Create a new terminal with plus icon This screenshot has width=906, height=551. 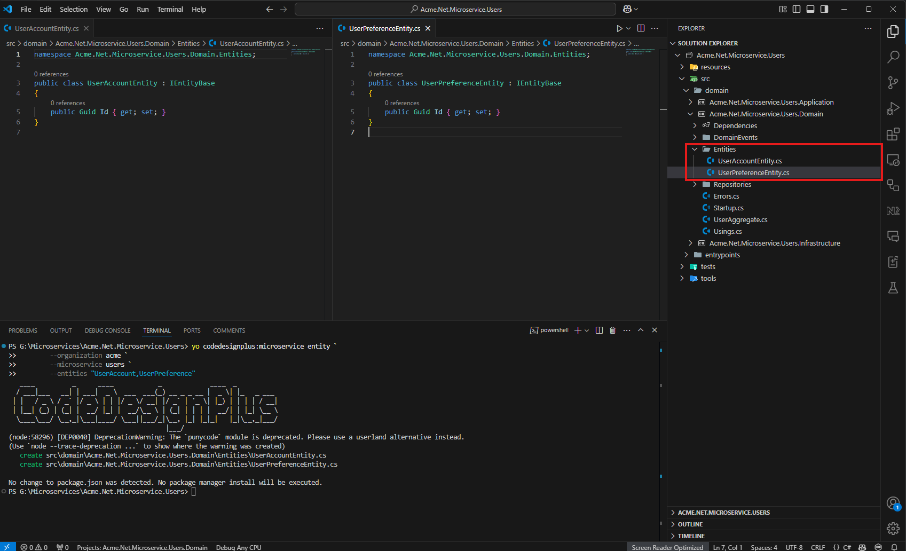(x=578, y=330)
